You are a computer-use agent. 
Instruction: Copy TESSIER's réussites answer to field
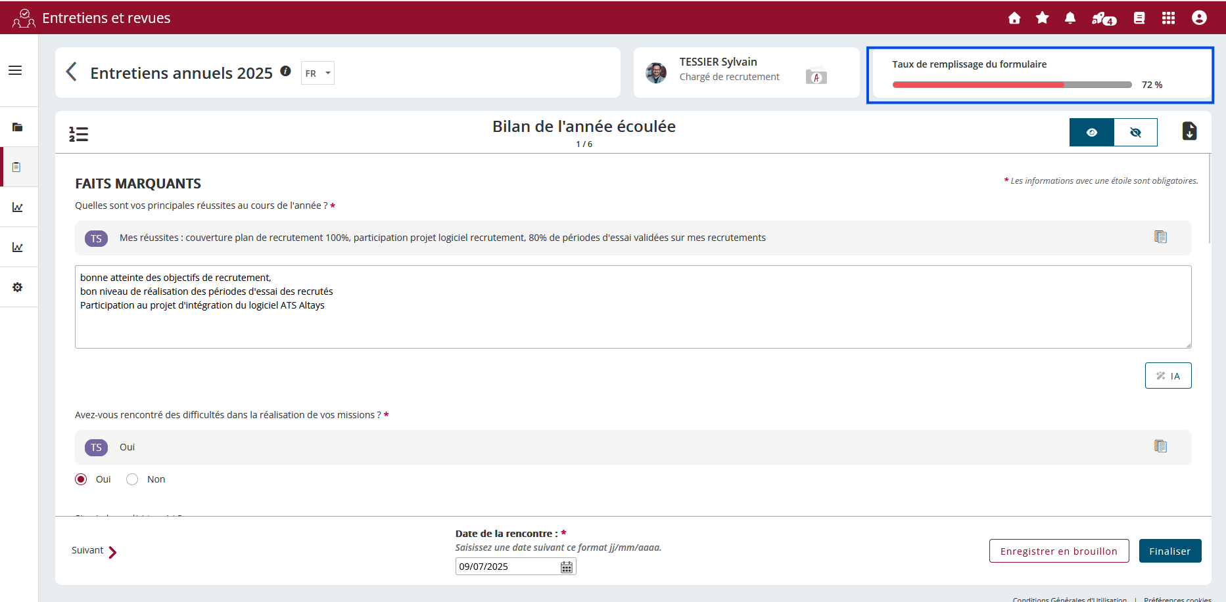(x=1160, y=237)
